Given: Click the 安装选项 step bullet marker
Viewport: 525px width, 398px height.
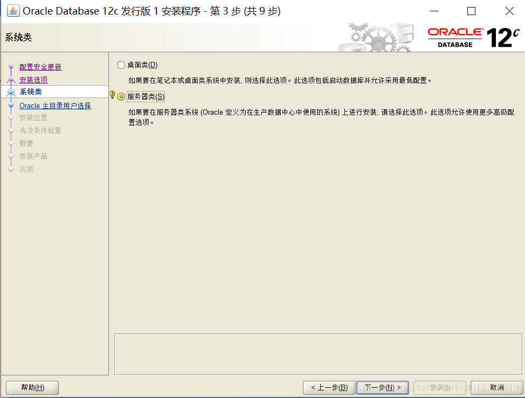Looking at the screenshot, I should tap(11, 80).
